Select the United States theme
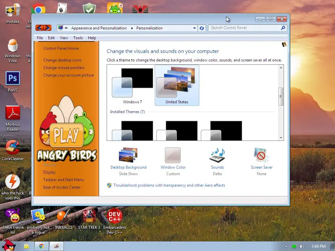 coord(177,85)
